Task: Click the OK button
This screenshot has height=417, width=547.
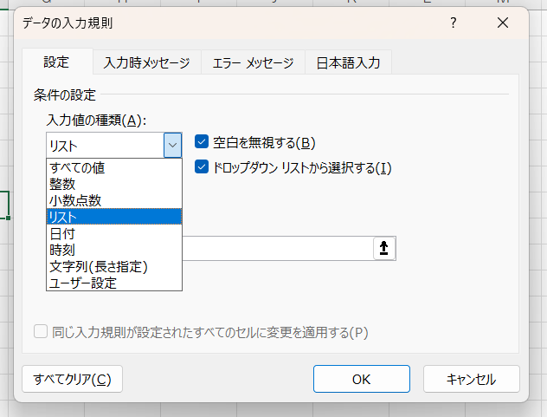Action: click(361, 379)
